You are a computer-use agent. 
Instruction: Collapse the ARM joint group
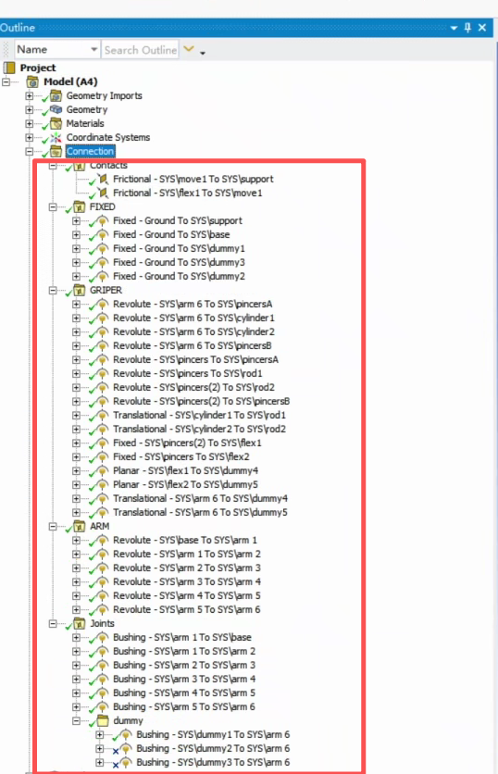pos(53,527)
